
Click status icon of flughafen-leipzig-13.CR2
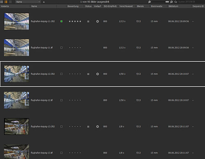click(88, 127)
